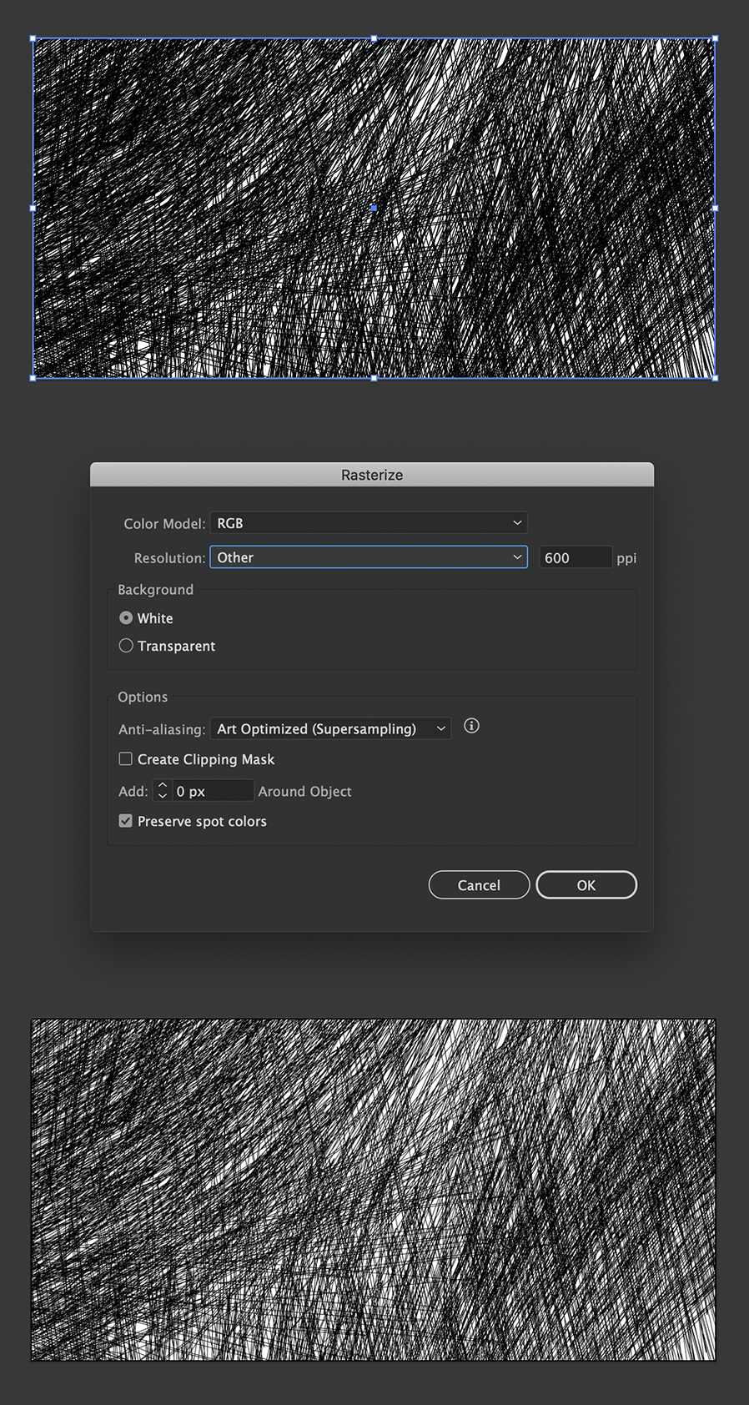Enable the Create Clipping Mask checkbox

(x=125, y=759)
